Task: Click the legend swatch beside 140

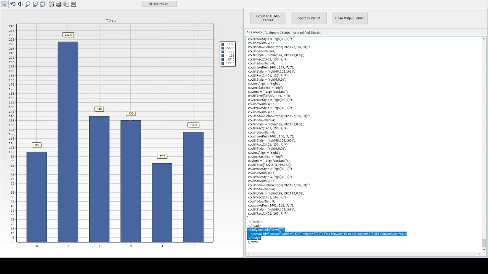Action: pyautogui.click(x=223, y=52)
